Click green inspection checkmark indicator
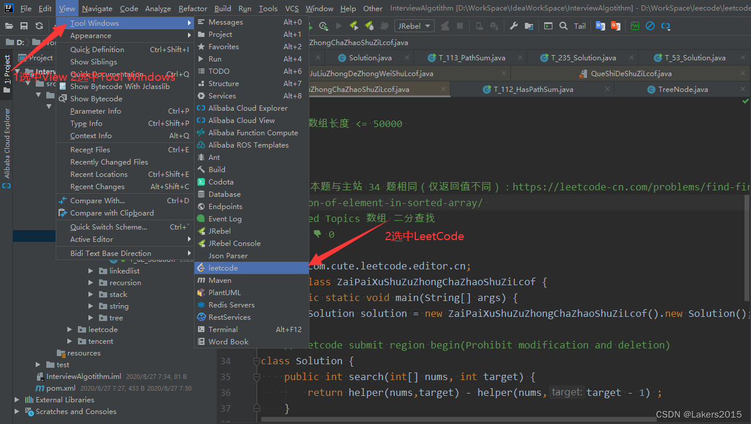 pos(745,101)
